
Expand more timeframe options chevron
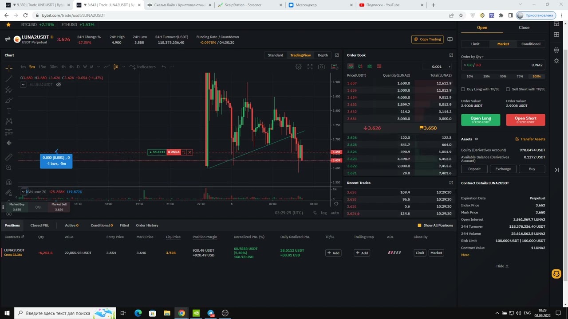coord(98,67)
